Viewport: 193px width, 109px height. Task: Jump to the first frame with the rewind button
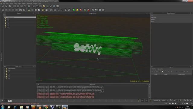pos(170,104)
